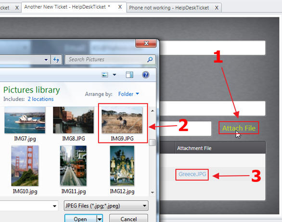Image resolution: width=282 pixels, height=222 pixels.
Task: Click the file list scrollbar thumb
Action: [x=153, y=143]
